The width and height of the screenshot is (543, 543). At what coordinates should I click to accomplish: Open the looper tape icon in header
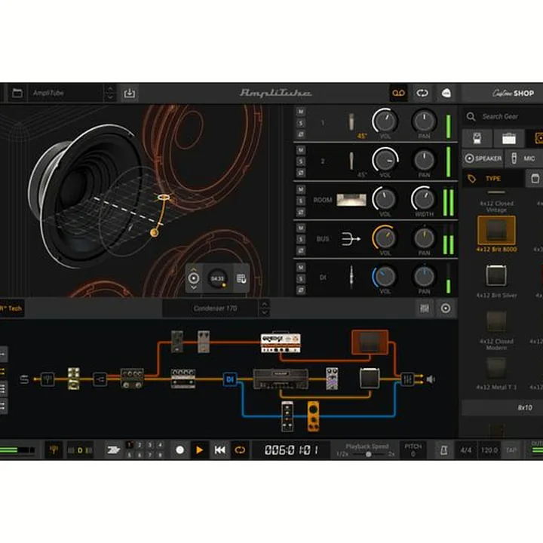tap(398, 93)
